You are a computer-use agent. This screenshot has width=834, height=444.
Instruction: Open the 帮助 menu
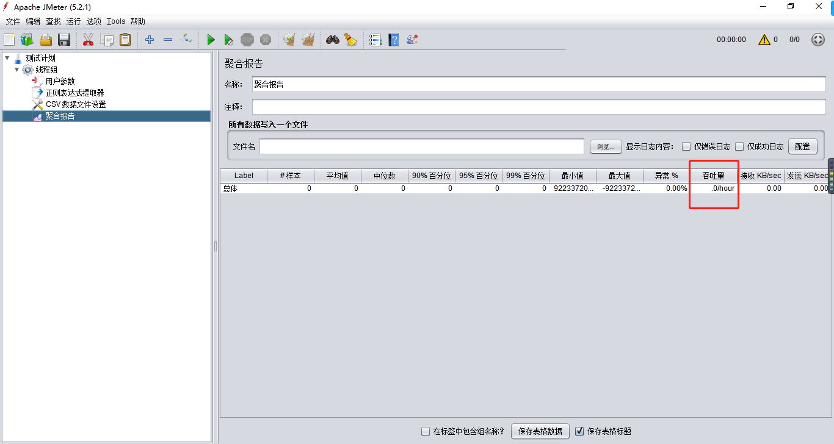click(x=137, y=21)
